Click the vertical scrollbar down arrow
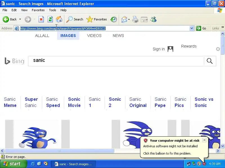This screenshot has width=225, height=168. point(222,146)
